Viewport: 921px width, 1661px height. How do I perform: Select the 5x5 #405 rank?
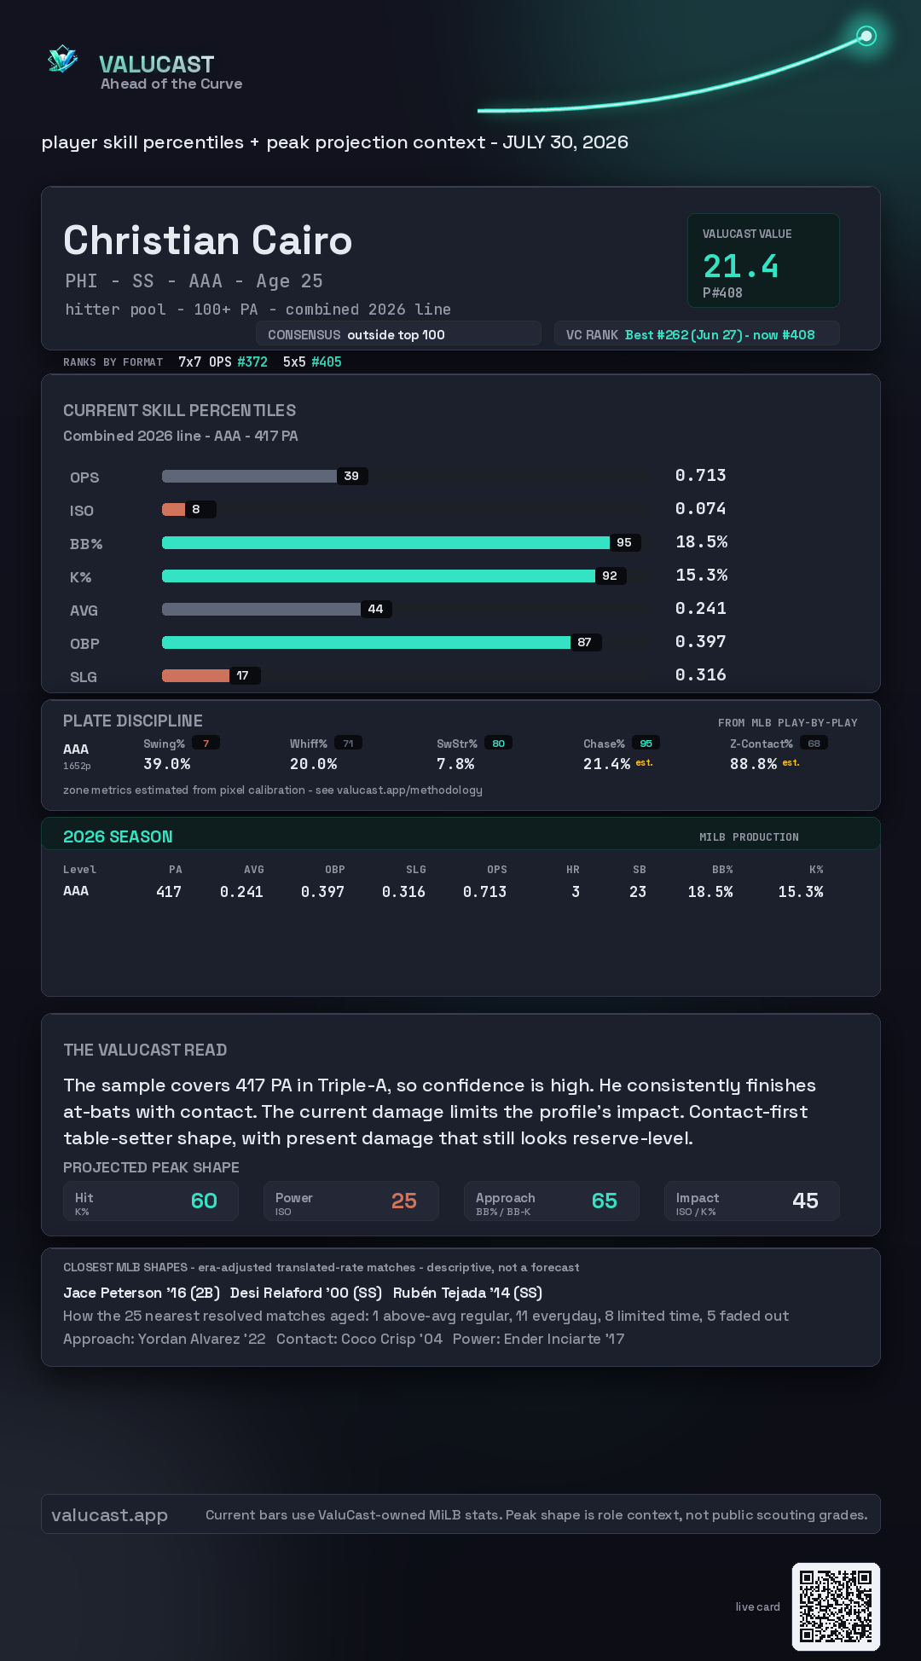coord(312,362)
